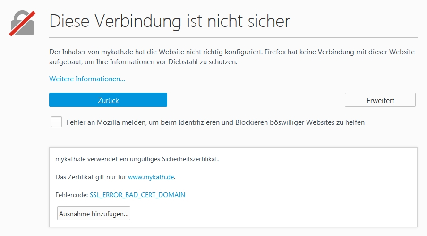Enable reporting errors to Mozilla checkbox
Viewport: 427px width, 236px height.
57,122
